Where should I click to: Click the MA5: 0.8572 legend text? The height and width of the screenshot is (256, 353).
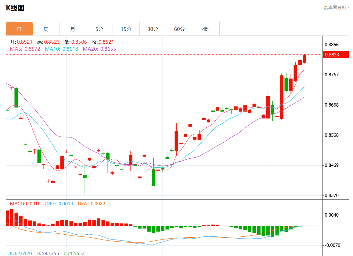pos(25,49)
